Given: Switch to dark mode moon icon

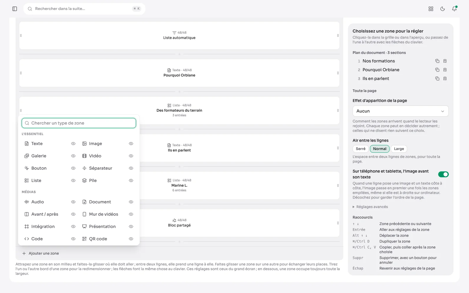Looking at the screenshot, I should click(x=443, y=9).
